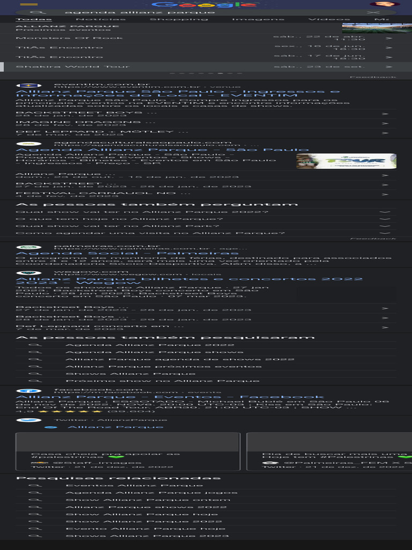Open the Wegow bilhetes e concertos result
The image size is (412, 550).
[x=189, y=280]
